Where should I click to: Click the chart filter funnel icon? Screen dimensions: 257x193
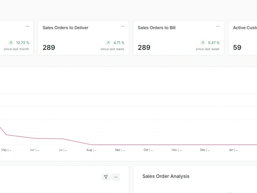(106, 177)
